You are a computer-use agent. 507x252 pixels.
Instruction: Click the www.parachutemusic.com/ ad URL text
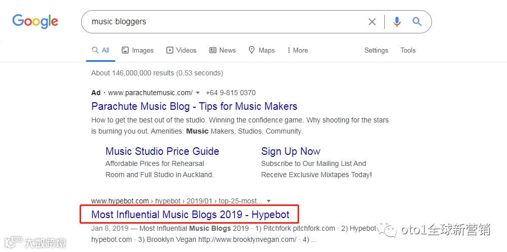pyautogui.click(x=151, y=93)
